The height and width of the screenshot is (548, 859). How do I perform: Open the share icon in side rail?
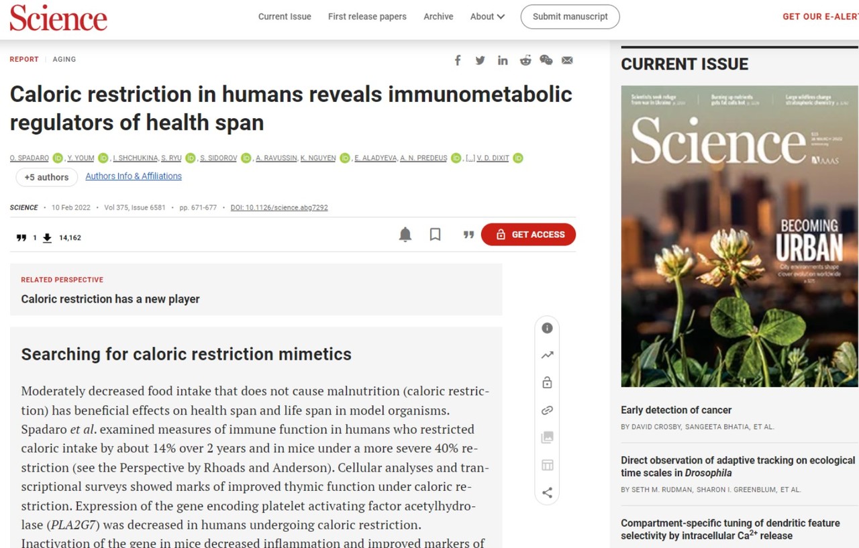coord(547,493)
